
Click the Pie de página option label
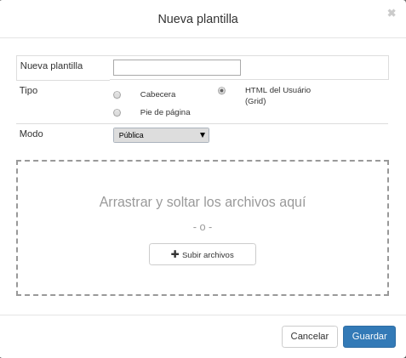[165, 112]
